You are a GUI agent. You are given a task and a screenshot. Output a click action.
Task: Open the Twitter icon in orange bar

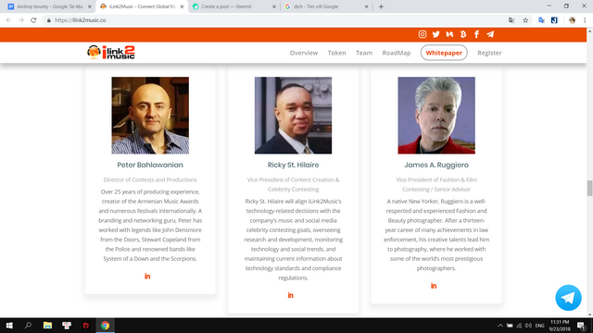coord(436,34)
